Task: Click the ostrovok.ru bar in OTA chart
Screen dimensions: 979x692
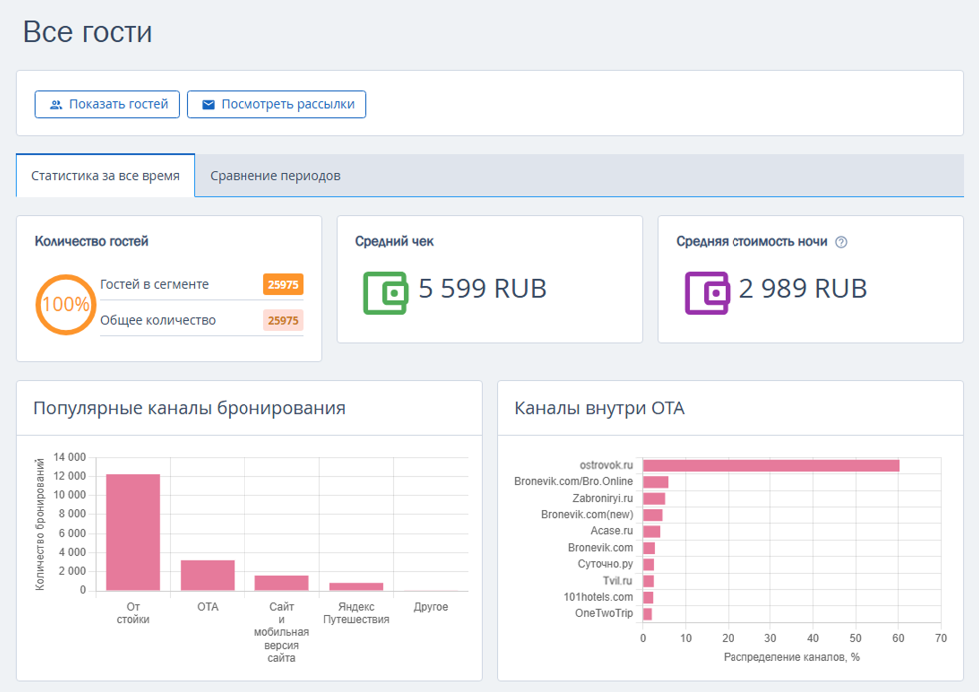Action: 771,466
